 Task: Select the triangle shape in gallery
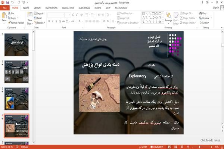tap(144, 18)
